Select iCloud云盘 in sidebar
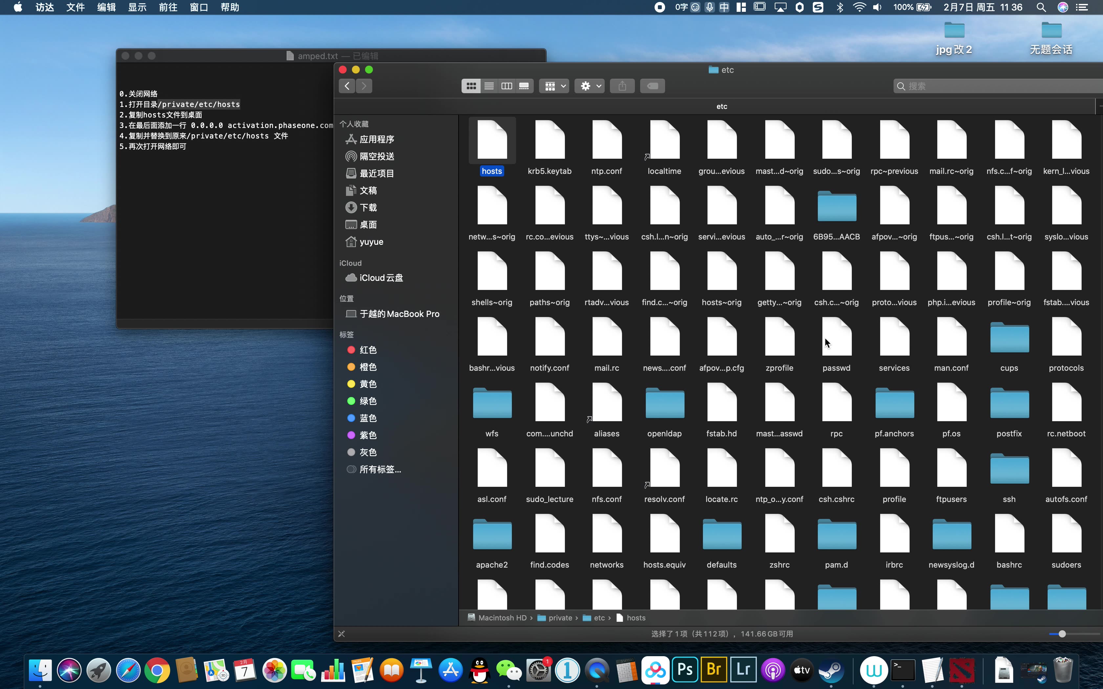The image size is (1103, 689). (x=381, y=278)
